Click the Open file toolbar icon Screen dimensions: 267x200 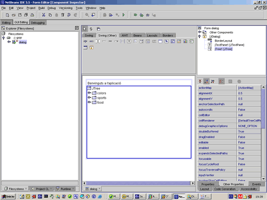point(13,15)
